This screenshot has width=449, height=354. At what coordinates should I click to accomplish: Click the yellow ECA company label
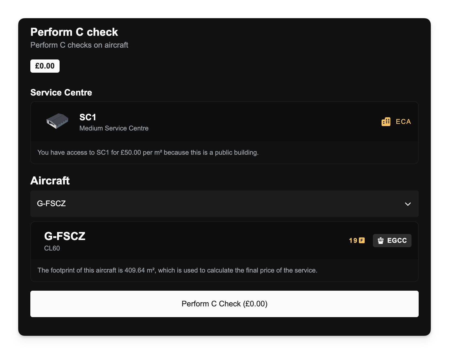pyautogui.click(x=403, y=122)
